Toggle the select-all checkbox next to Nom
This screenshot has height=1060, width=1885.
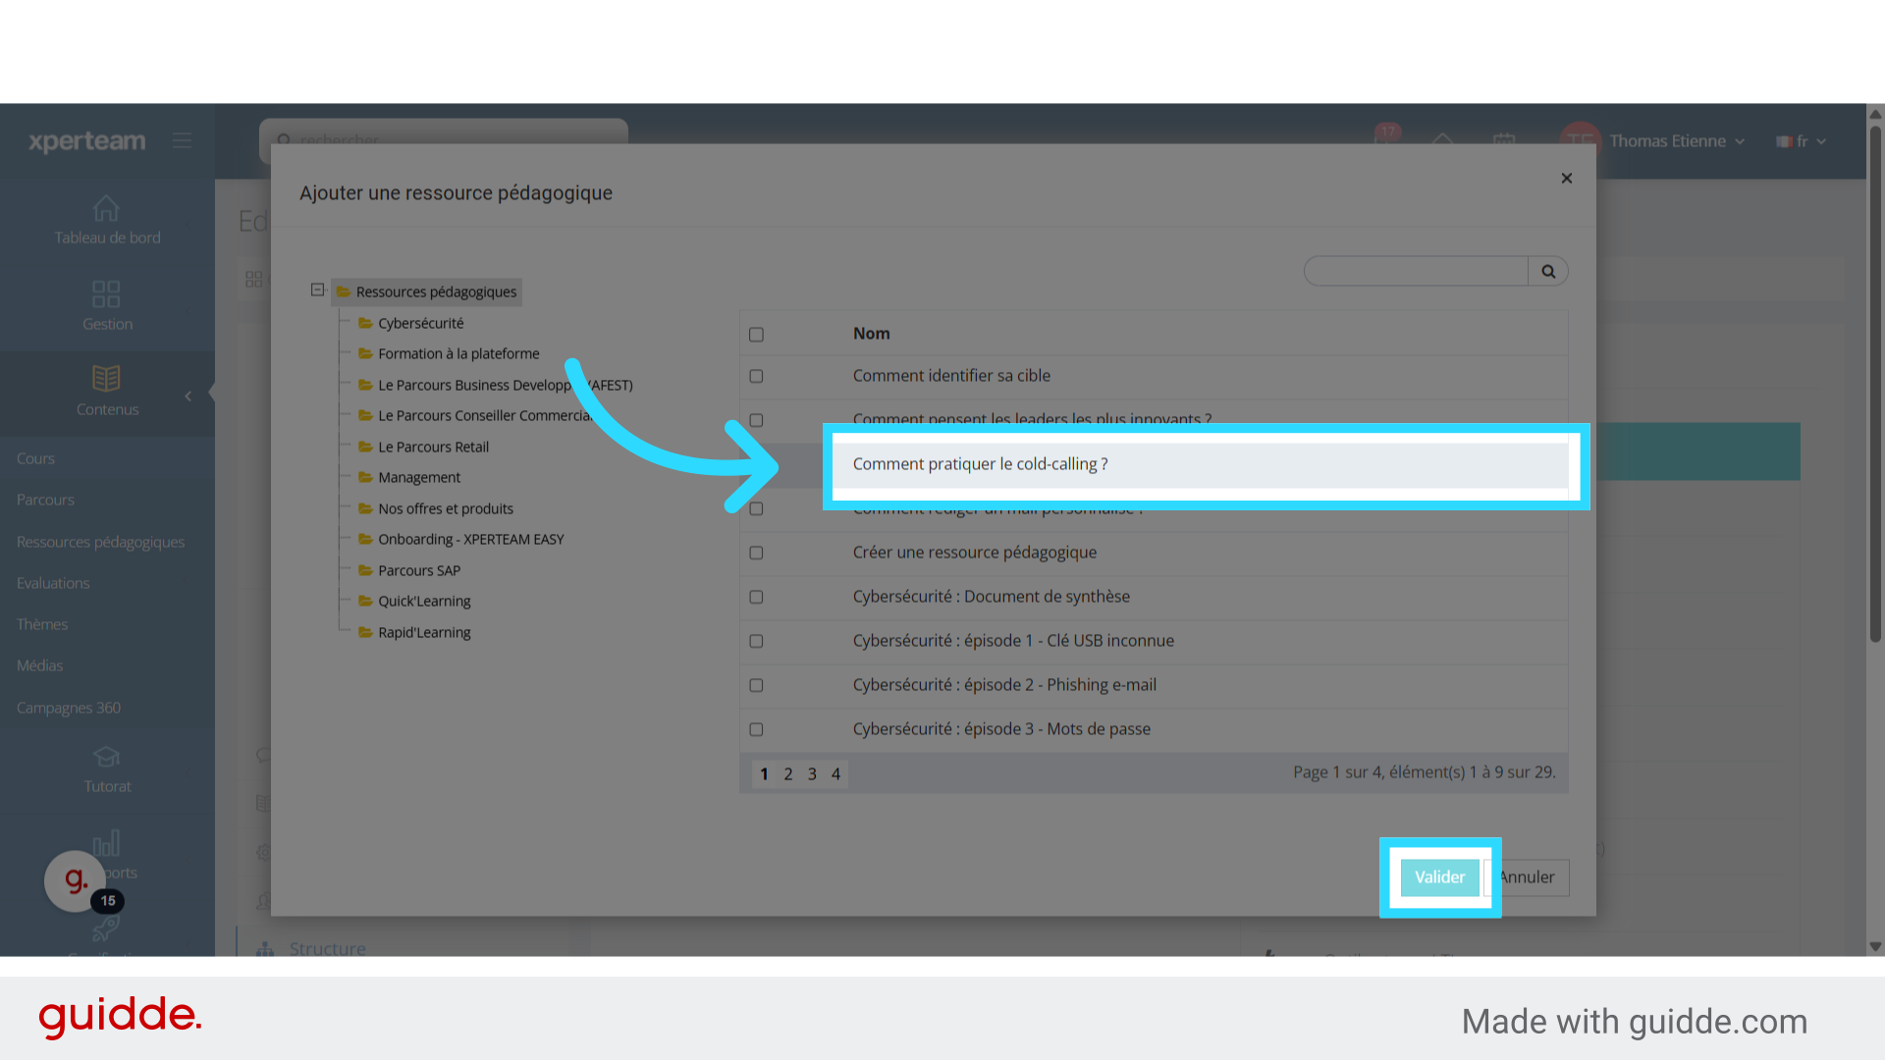(x=756, y=335)
